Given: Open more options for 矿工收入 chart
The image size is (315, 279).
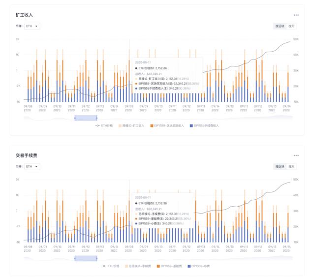Looking at the screenshot, I should click(296, 15).
